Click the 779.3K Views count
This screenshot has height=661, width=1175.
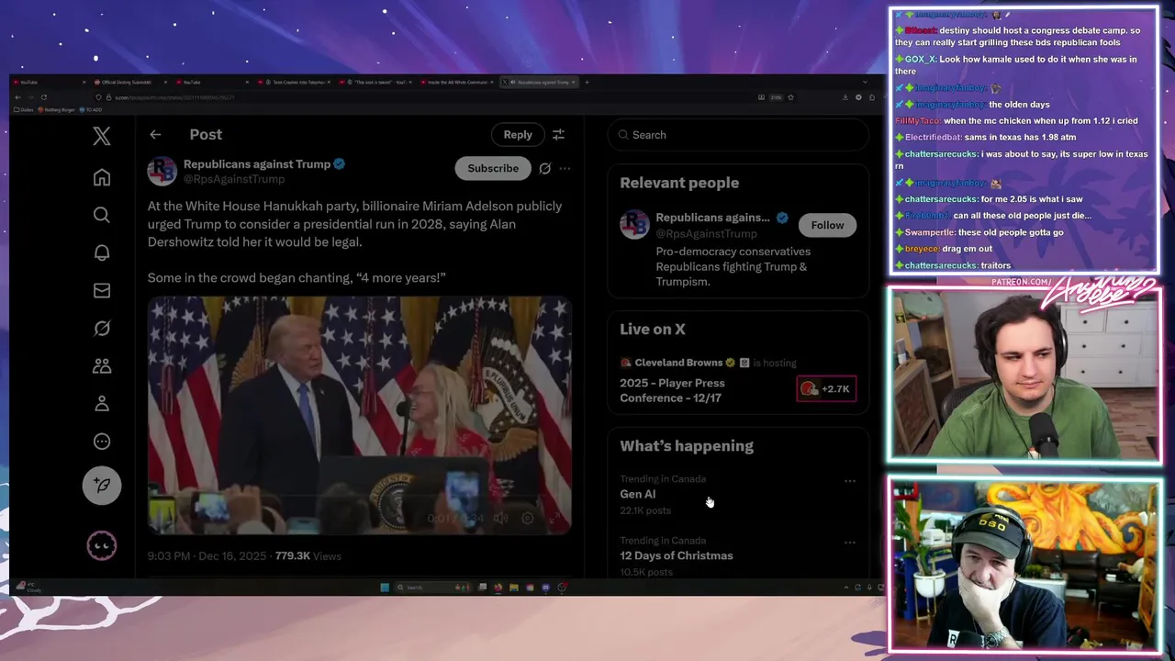coord(308,555)
